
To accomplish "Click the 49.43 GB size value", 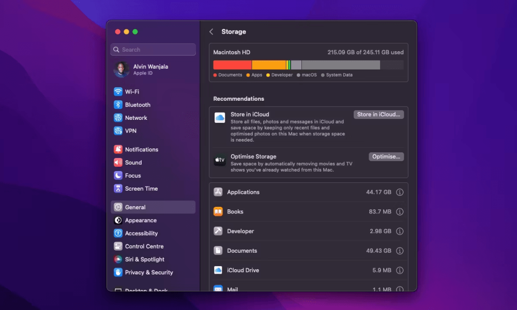I will (x=378, y=251).
